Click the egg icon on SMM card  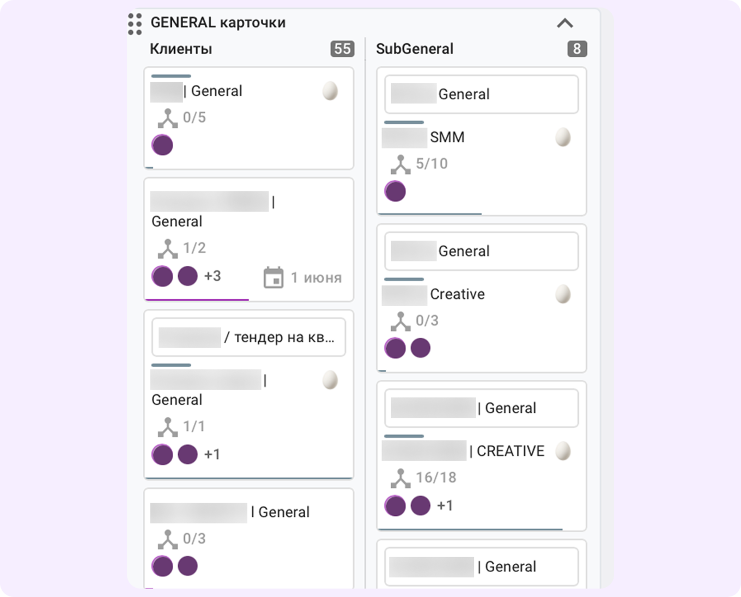pos(563,137)
